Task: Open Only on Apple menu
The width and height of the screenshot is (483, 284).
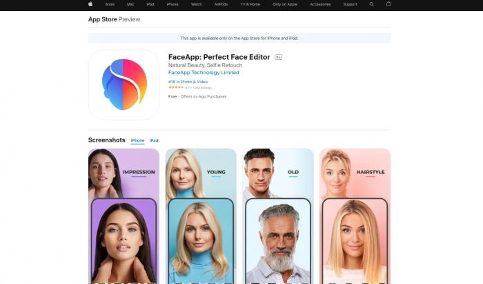Action: point(285,4)
